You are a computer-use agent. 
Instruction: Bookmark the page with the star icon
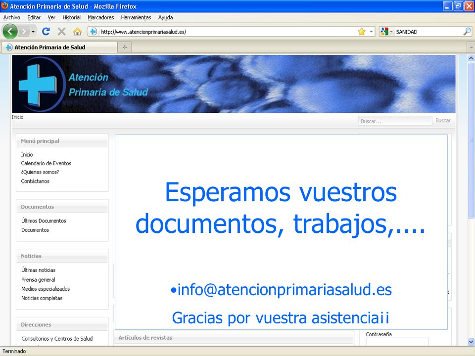click(x=362, y=32)
